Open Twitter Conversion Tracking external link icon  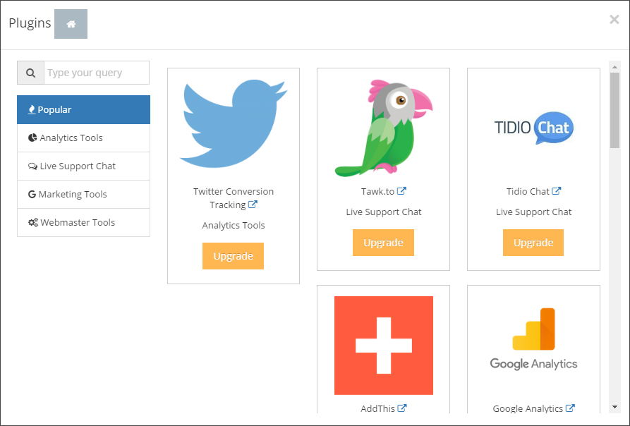point(253,205)
